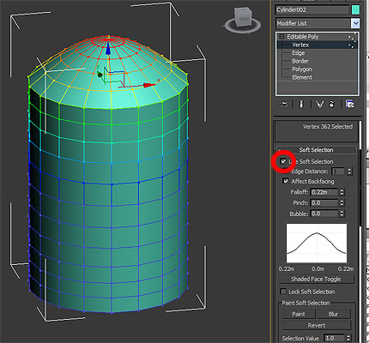Open the Modifier List dropdown
This screenshot has width=369, height=343.
pyautogui.click(x=355, y=23)
